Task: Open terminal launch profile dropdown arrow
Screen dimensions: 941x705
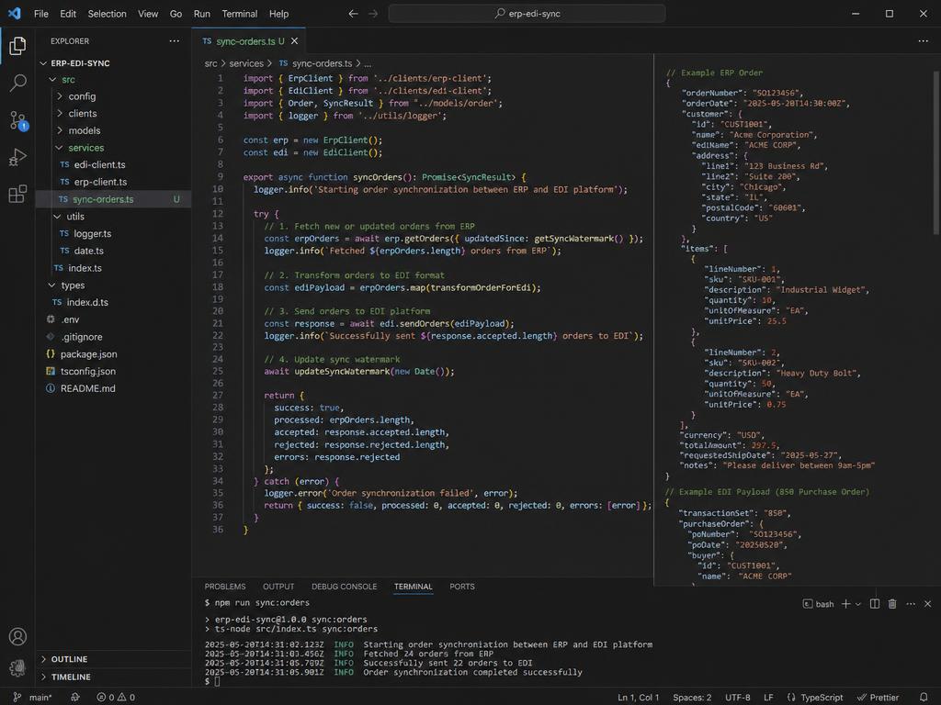Action: (x=858, y=604)
